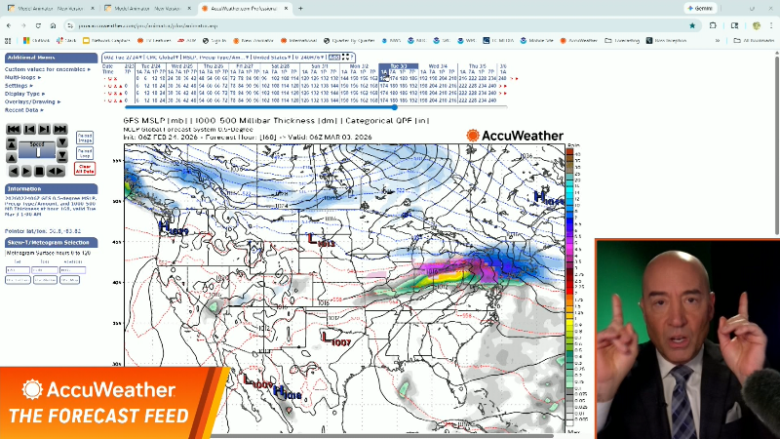
Task: Step back one animation frame
Action: (x=29, y=130)
